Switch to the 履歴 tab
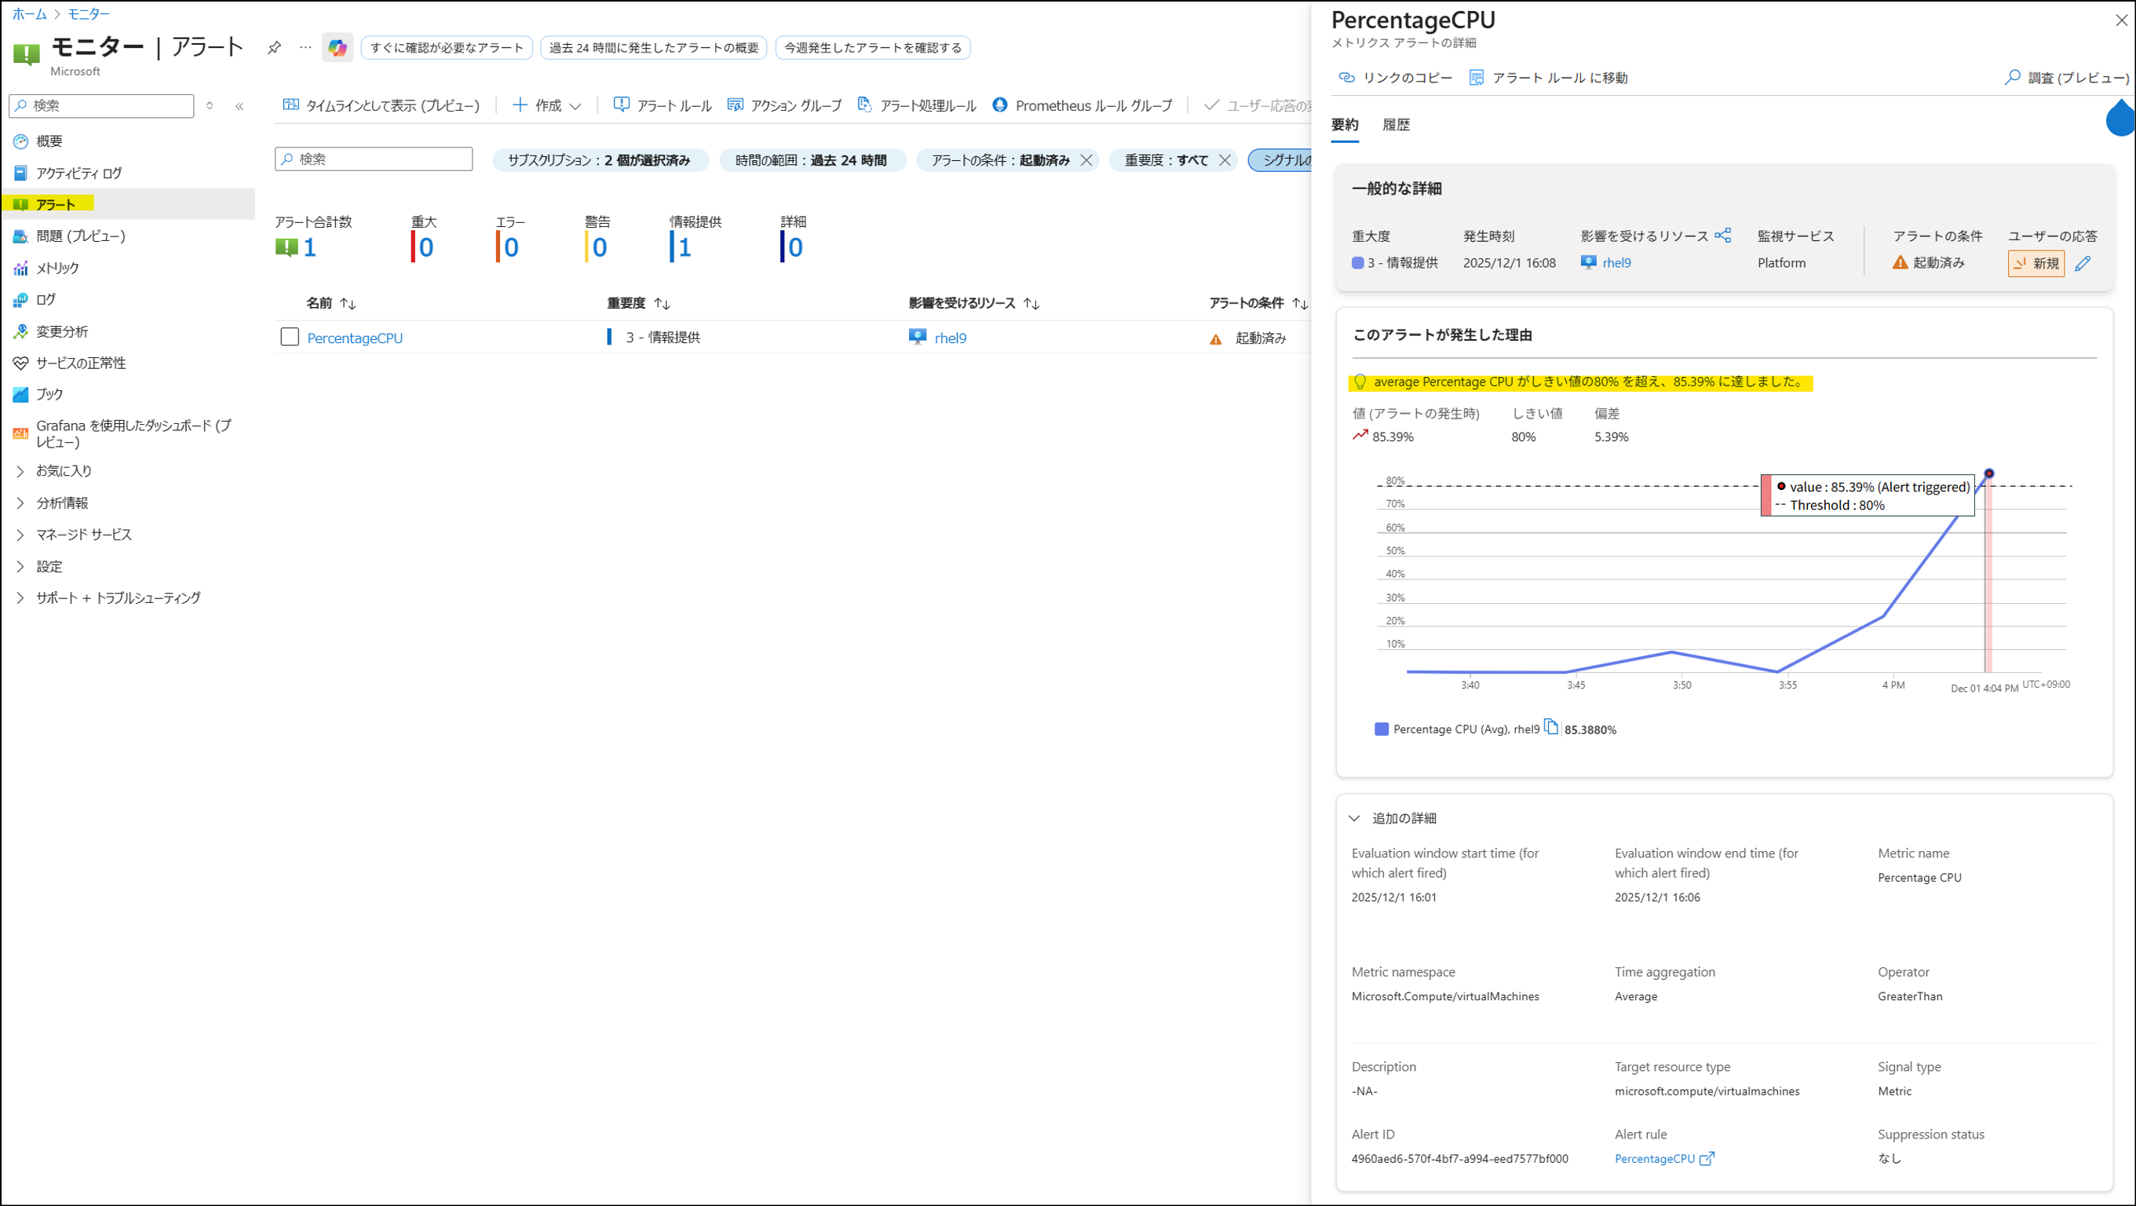2136x1206 pixels. (1397, 126)
